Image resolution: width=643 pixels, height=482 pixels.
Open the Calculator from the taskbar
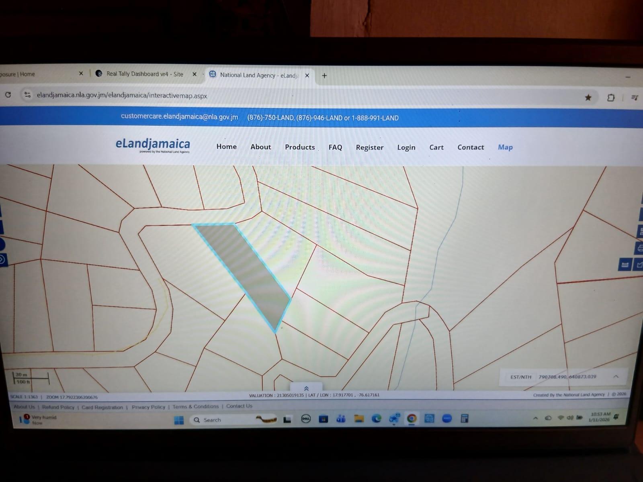(x=464, y=418)
